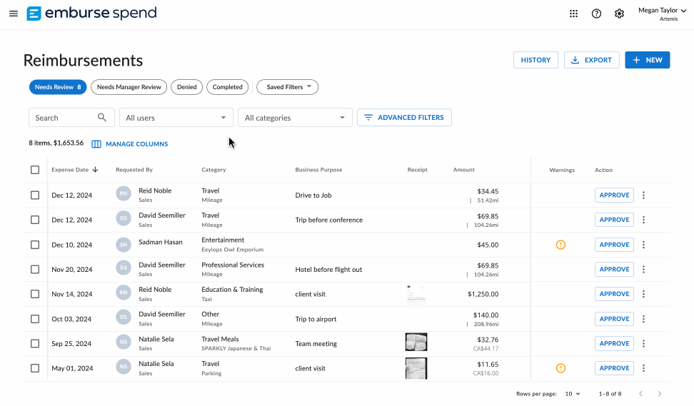Open the settings gear icon

click(x=619, y=14)
